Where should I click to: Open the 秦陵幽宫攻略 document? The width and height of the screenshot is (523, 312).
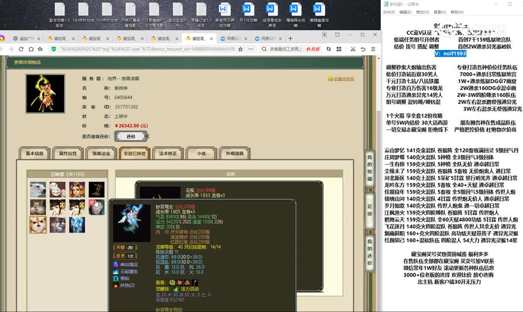point(318,15)
